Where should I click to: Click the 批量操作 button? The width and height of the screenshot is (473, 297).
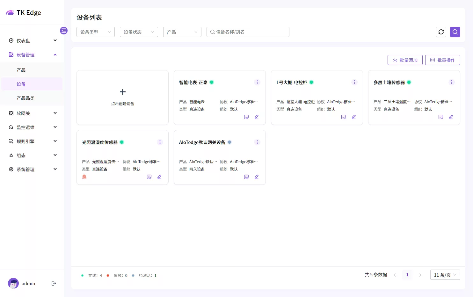coord(442,60)
